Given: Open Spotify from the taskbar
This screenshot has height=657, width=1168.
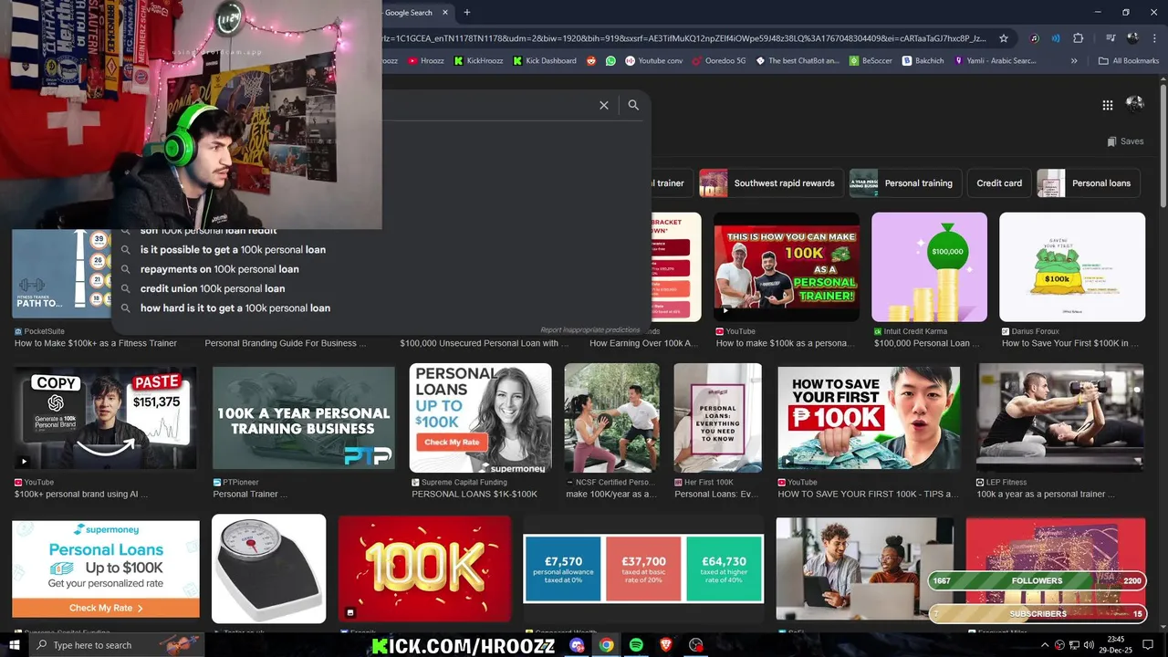Looking at the screenshot, I should (636, 645).
